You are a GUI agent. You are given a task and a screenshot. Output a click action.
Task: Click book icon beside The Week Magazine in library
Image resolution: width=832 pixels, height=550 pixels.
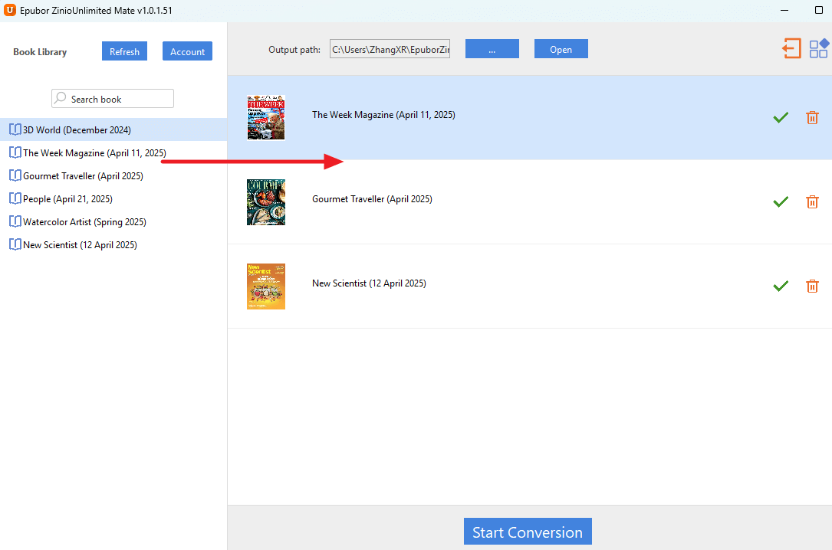(x=15, y=152)
